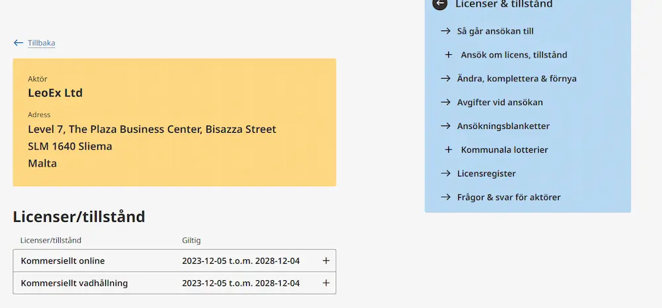Open the Så går ansökan till page
The image size is (662, 308).
click(495, 31)
